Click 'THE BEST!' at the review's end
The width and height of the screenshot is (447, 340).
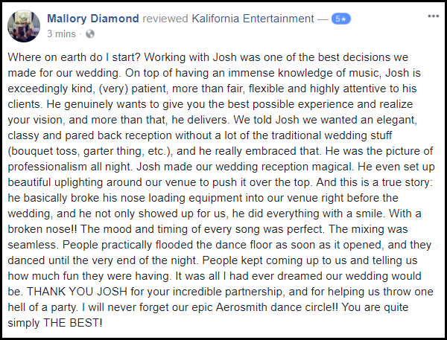(x=73, y=323)
